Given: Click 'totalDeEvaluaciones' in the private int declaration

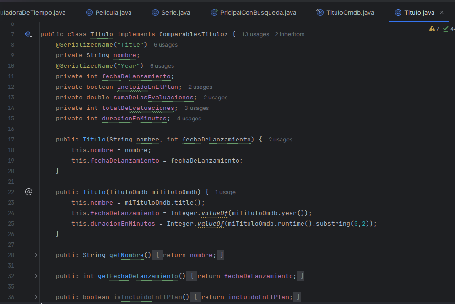Looking at the screenshot, I should tap(138, 108).
